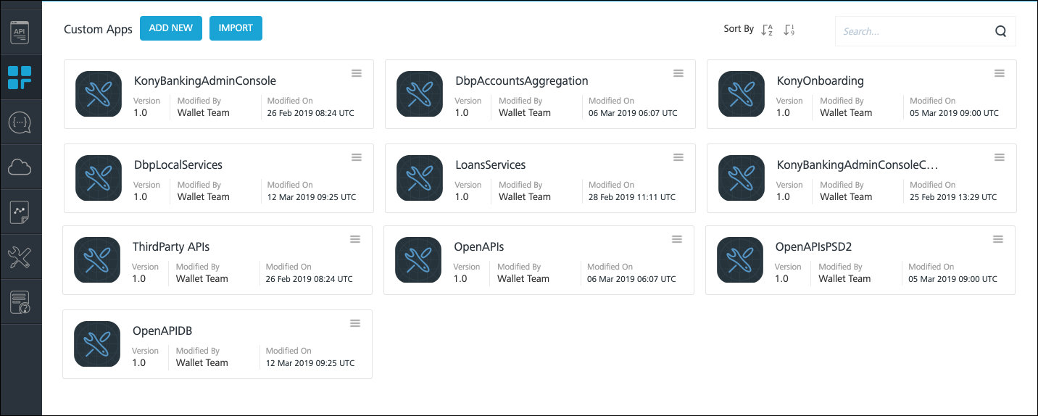Focus the Search input field
This screenshot has width=1038, height=416.
(926, 31)
